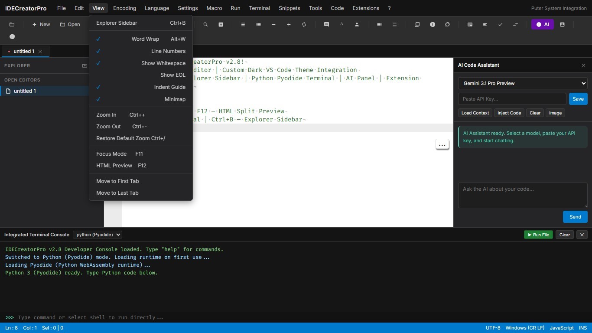Open the python (Pyodide) shell dropdown
This screenshot has width=592, height=333.
point(98,235)
